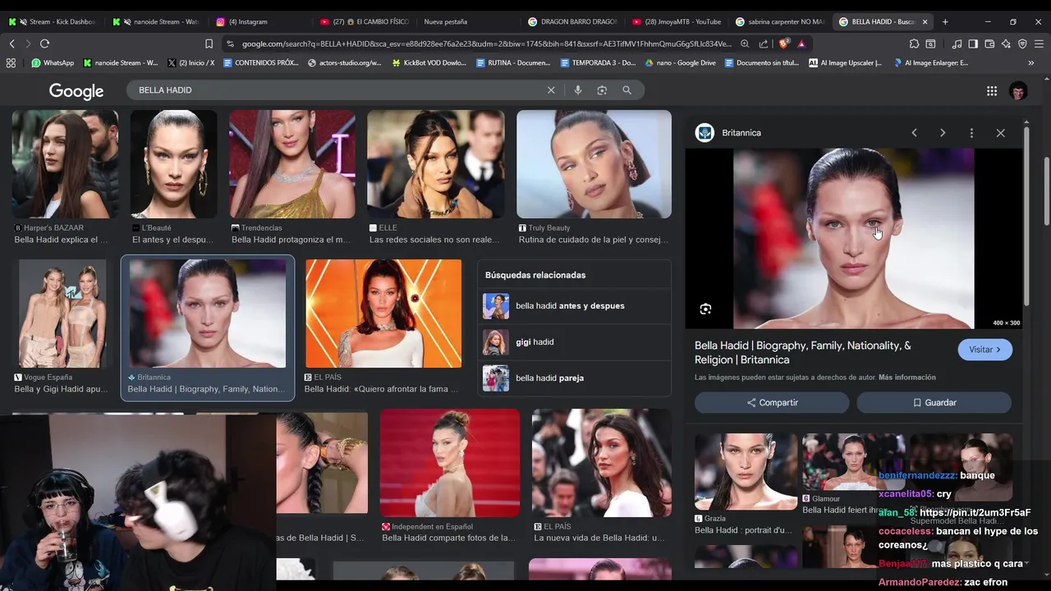Open the Bella Hadid Biography Britannica title link

[x=802, y=353]
